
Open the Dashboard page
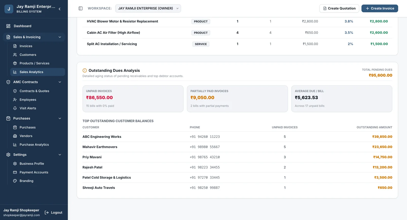click(34, 26)
